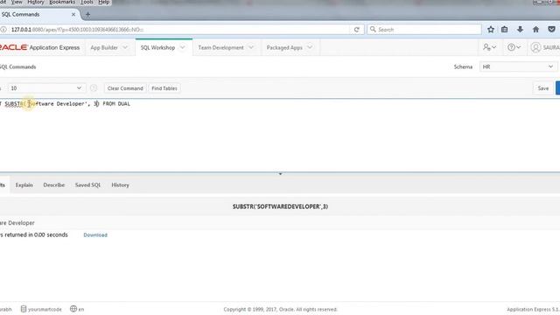Click the Clear Command button
Viewport: 560px width, 315px height.
pyautogui.click(x=125, y=88)
